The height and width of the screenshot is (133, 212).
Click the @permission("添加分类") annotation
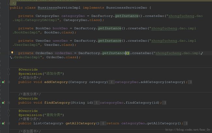[41, 74]
